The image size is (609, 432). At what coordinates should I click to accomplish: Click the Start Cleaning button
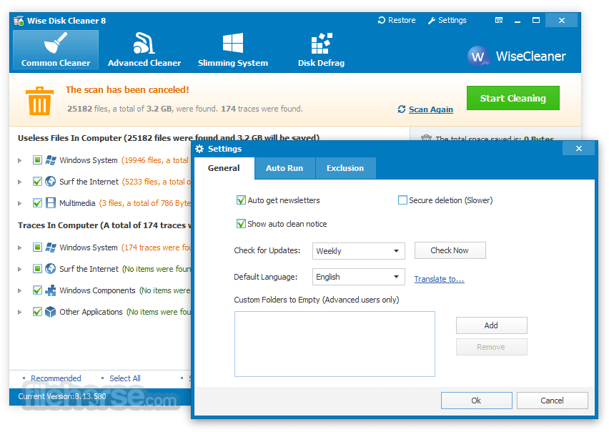coord(513,98)
